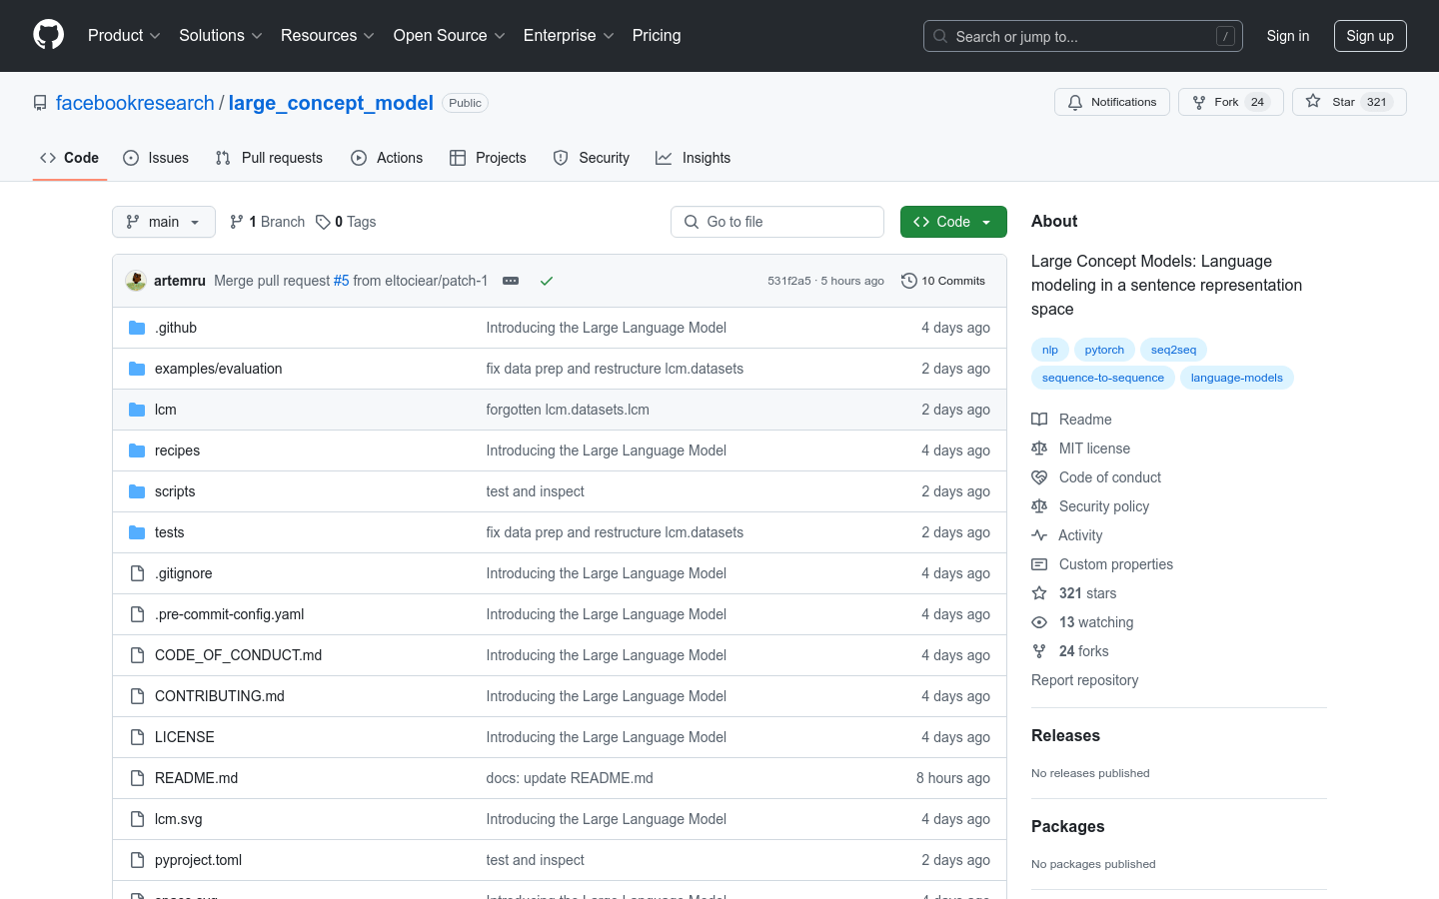Image resolution: width=1439 pixels, height=899 pixels.
Task: Open the large_concept_model repository link
Action: [x=331, y=103]
